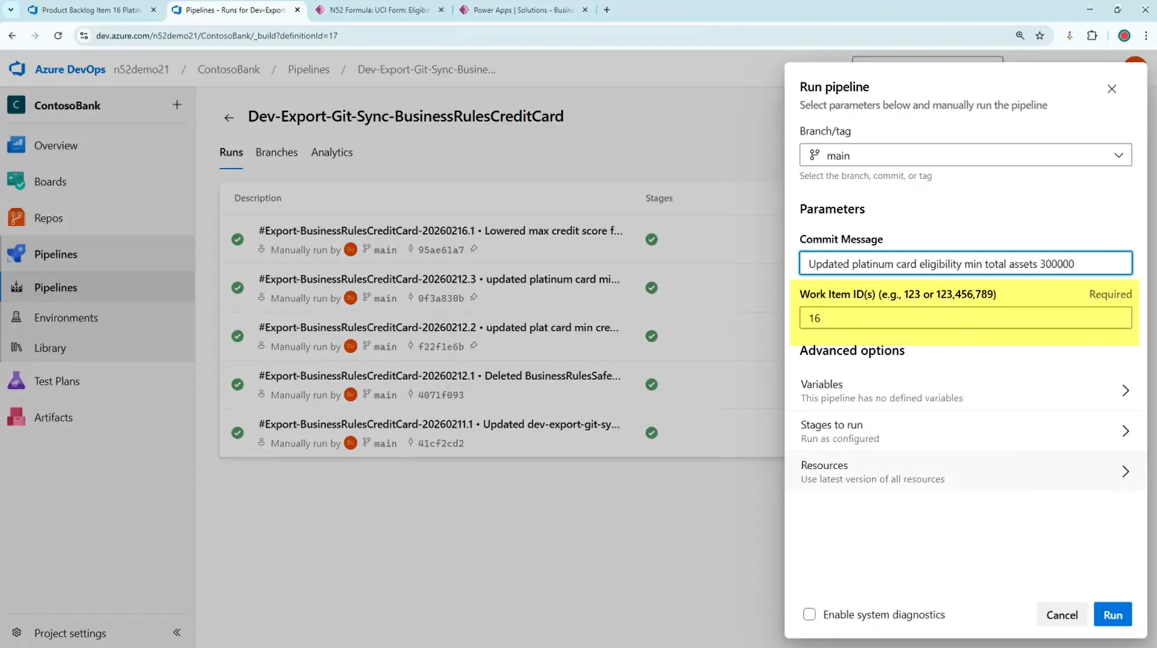Screen dimensions: 1157x648
Task: Expand Stages to run option
Action: click(x=965, y=431)
